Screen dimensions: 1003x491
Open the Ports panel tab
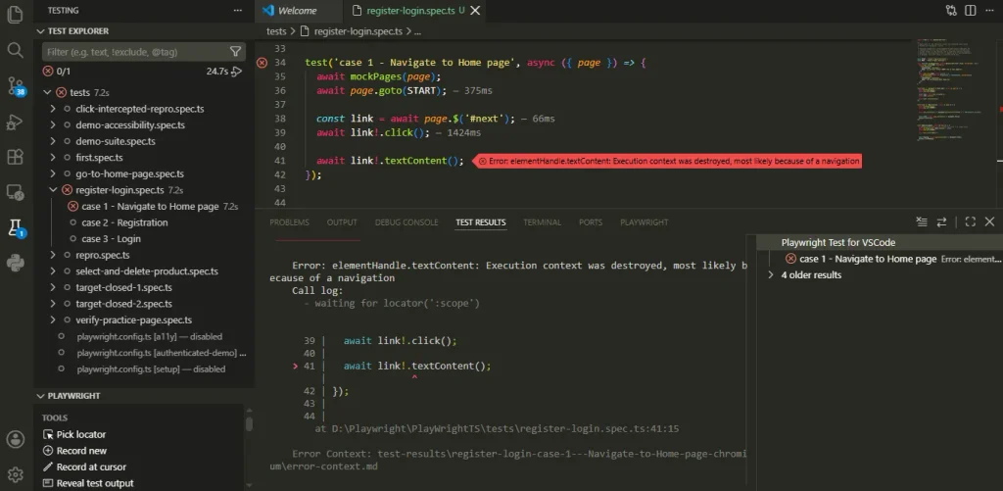[591, 222]
